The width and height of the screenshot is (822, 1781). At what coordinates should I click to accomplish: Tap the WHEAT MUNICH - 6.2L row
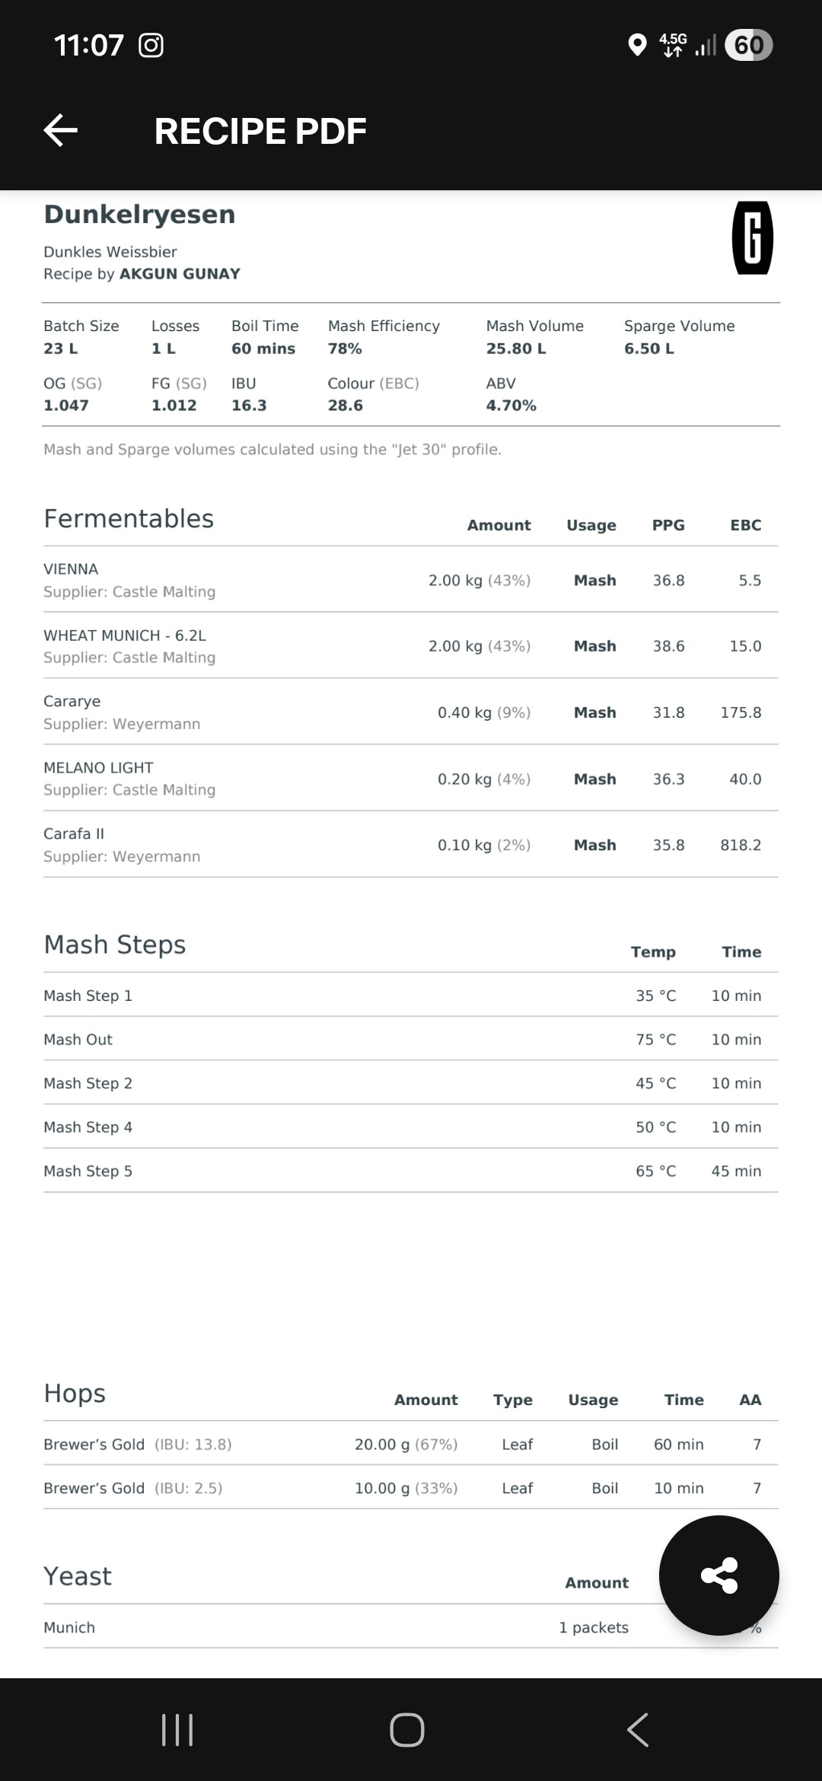tap(411, 646)
